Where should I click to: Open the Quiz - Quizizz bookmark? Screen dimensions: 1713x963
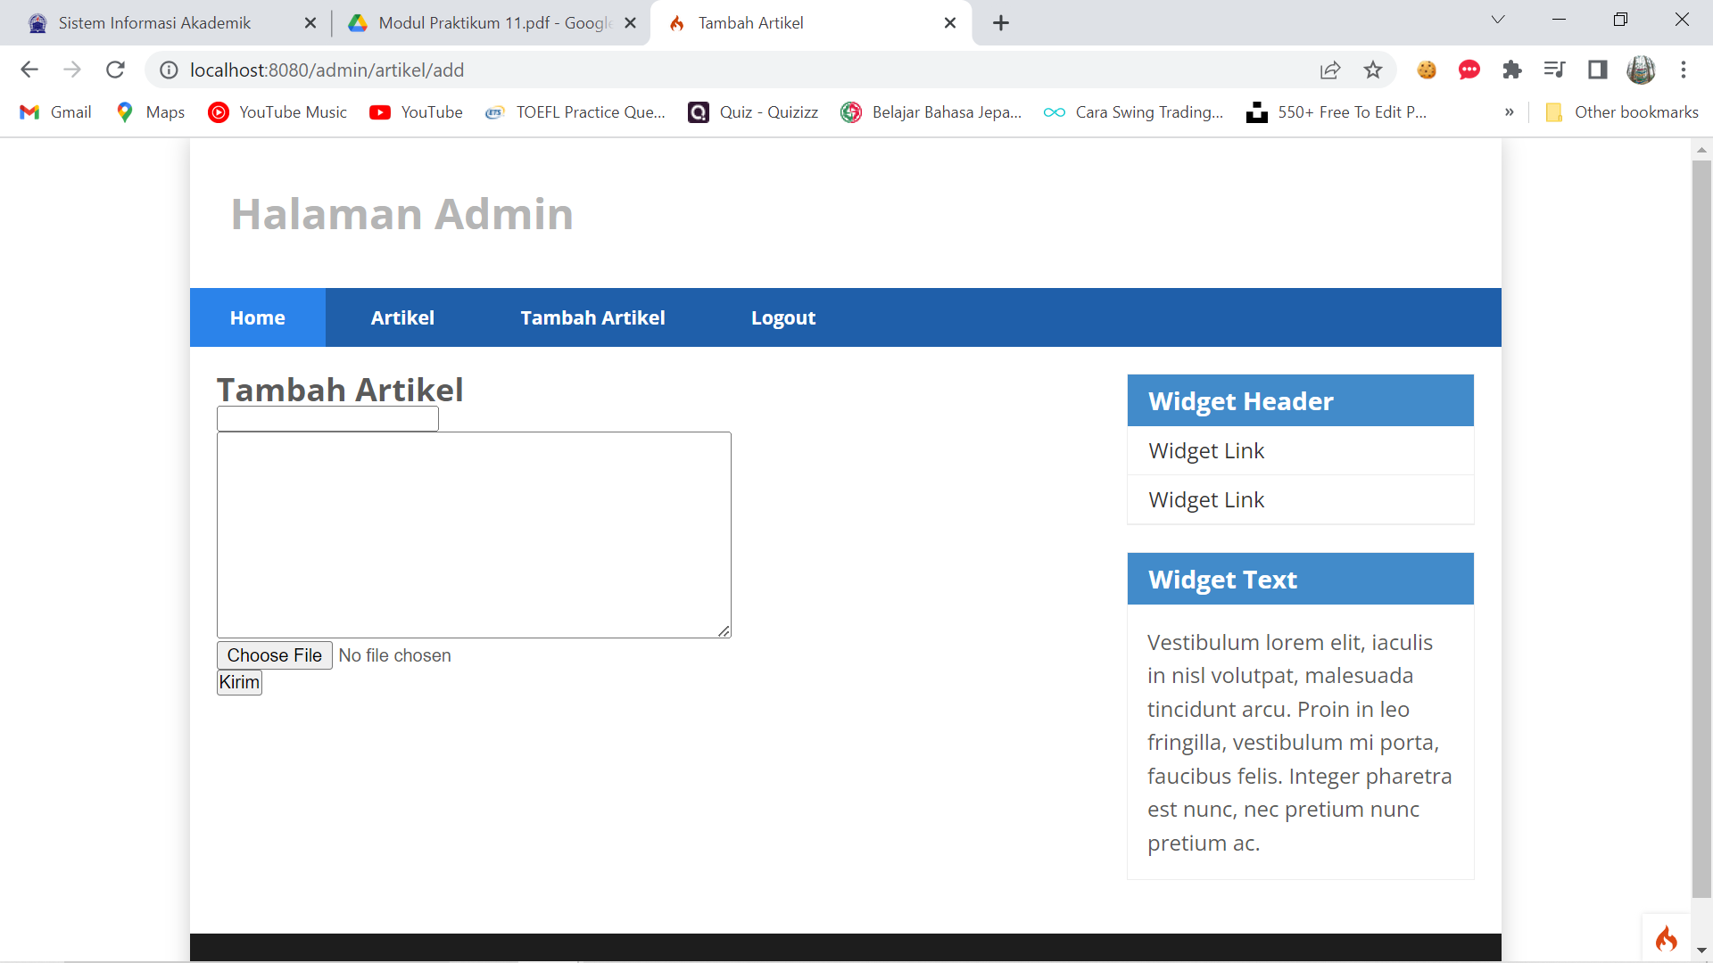pyautogui.click(x=752, y=112)
